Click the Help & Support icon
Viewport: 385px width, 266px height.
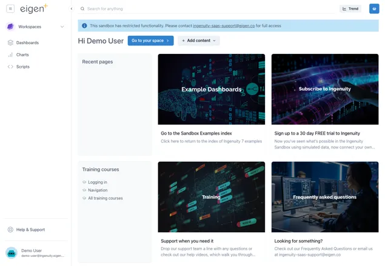(x=10, y=230)
